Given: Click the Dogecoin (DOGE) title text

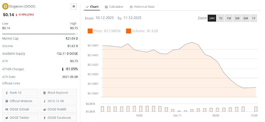Looking at the screenshot, I should tap(22, 6).
